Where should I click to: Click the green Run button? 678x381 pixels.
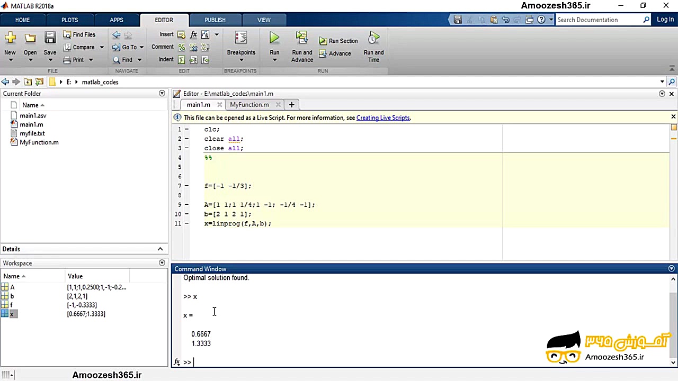coord(274,38)
